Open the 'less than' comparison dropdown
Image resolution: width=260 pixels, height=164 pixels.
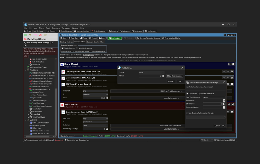pyautogui.click(x=95, y=94)
